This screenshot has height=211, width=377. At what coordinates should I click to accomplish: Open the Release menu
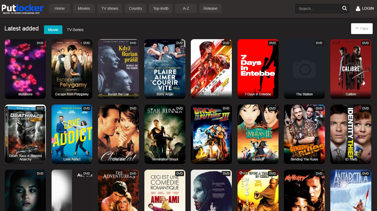(210, 8)
